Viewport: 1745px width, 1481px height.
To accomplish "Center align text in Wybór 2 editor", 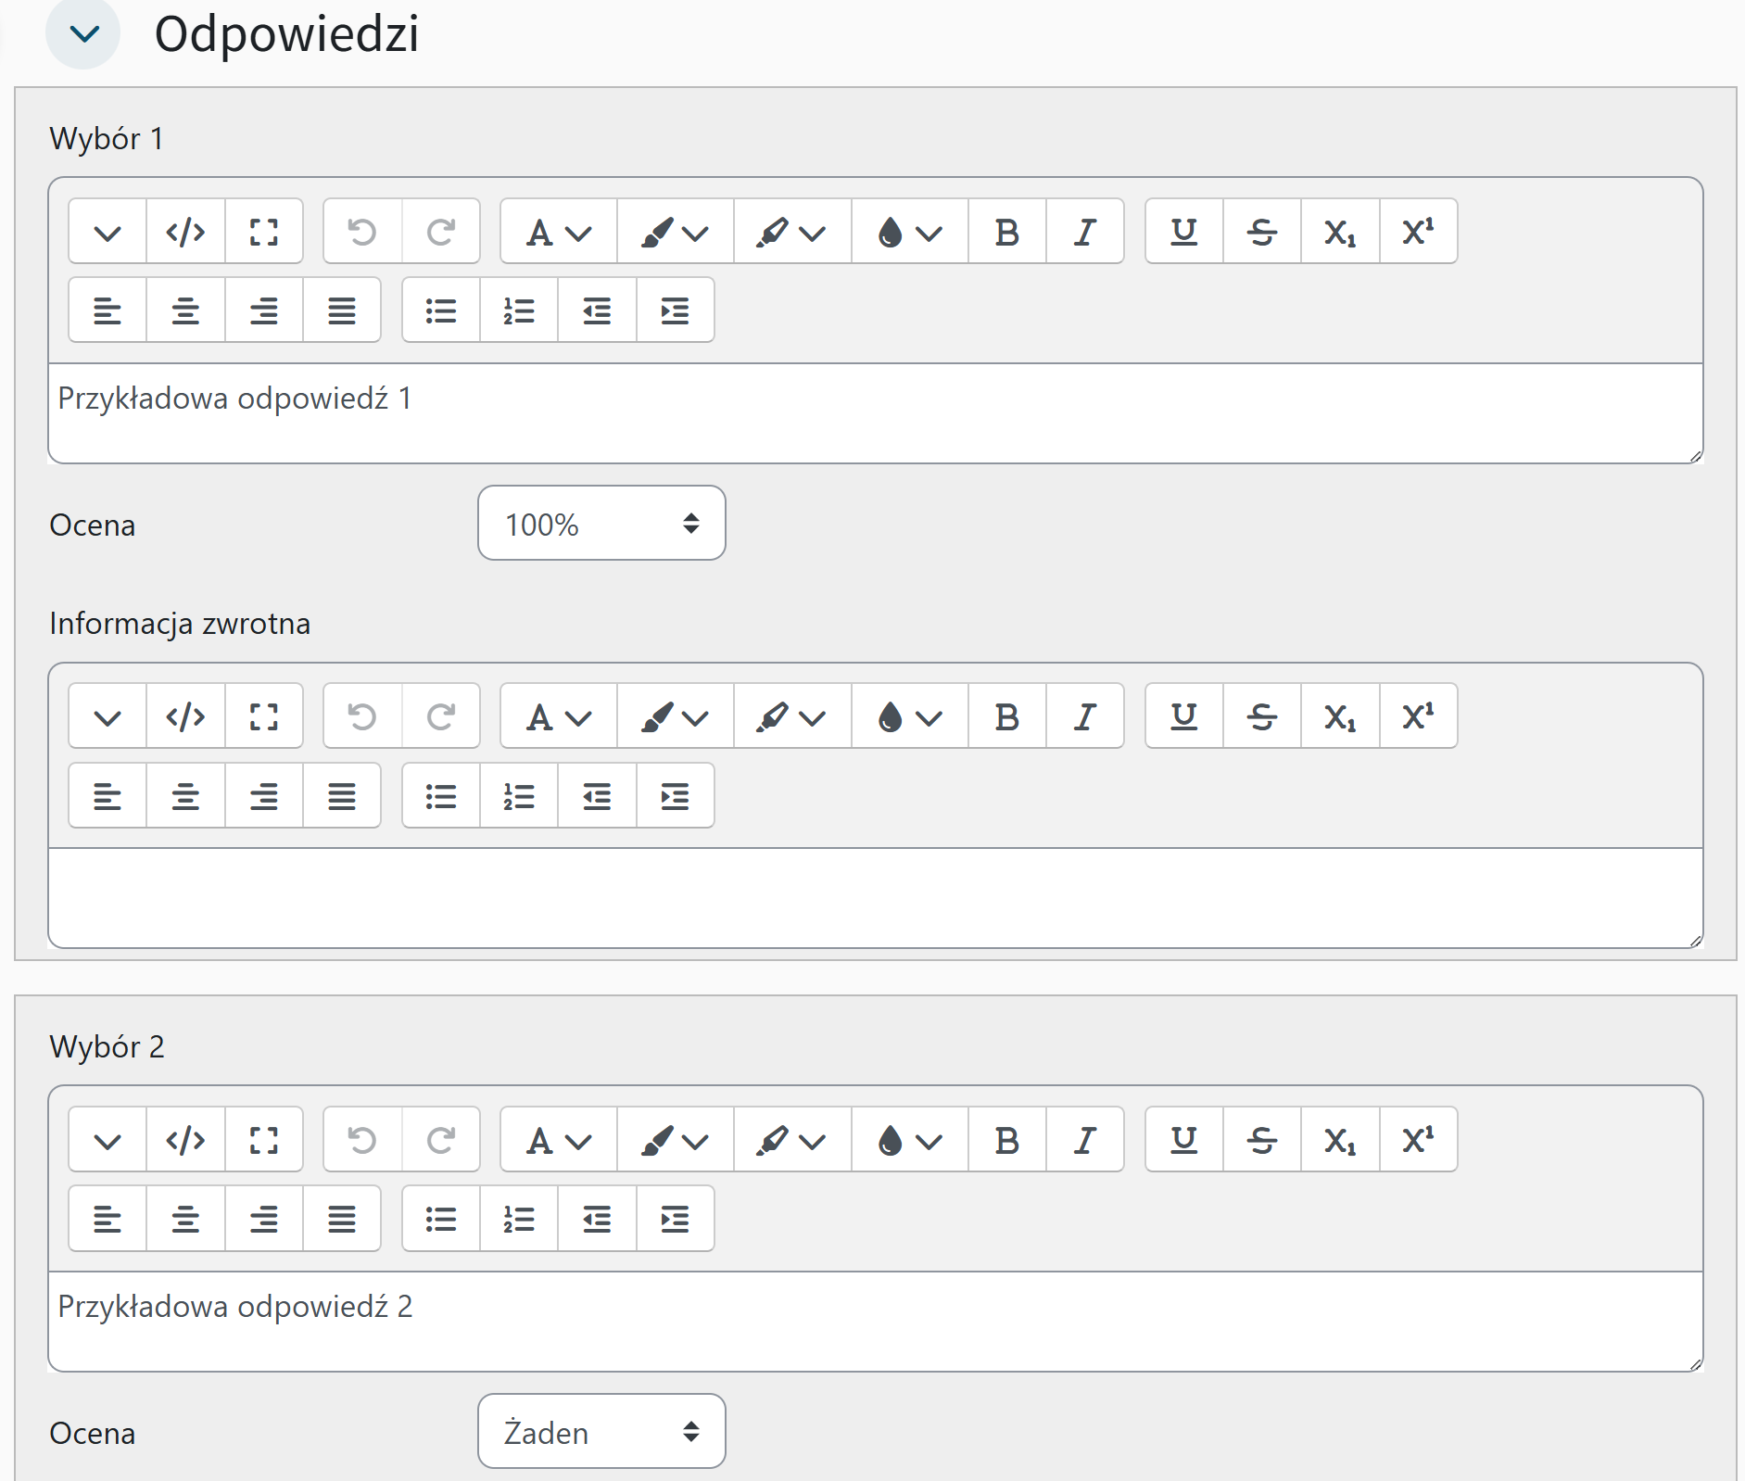I will pos(185,1219).
